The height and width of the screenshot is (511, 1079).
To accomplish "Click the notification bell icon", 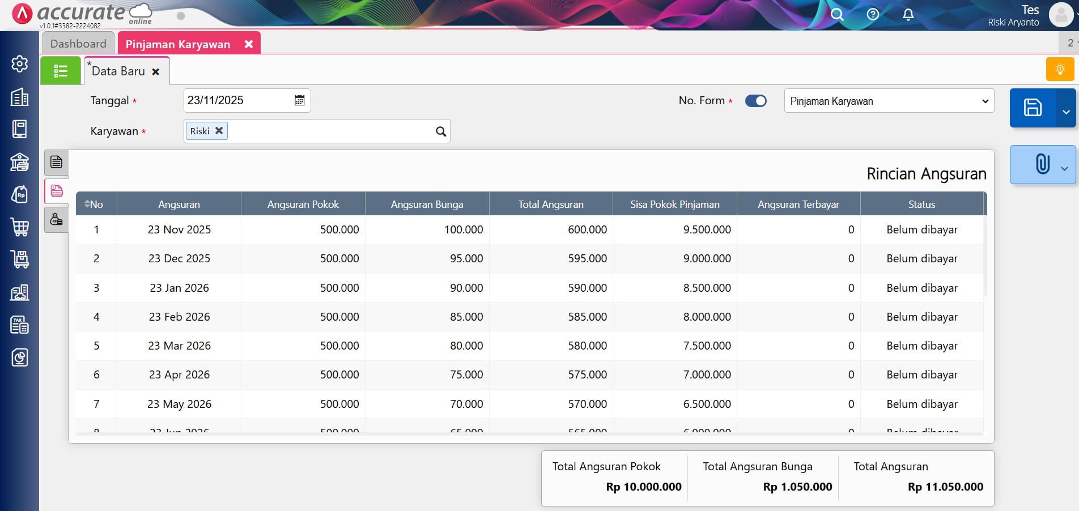I will pyautogui.click(x=908, y=15).
